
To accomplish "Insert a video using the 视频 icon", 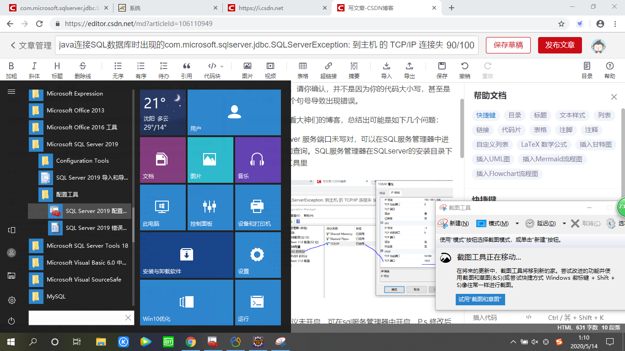I will [270, 69].
